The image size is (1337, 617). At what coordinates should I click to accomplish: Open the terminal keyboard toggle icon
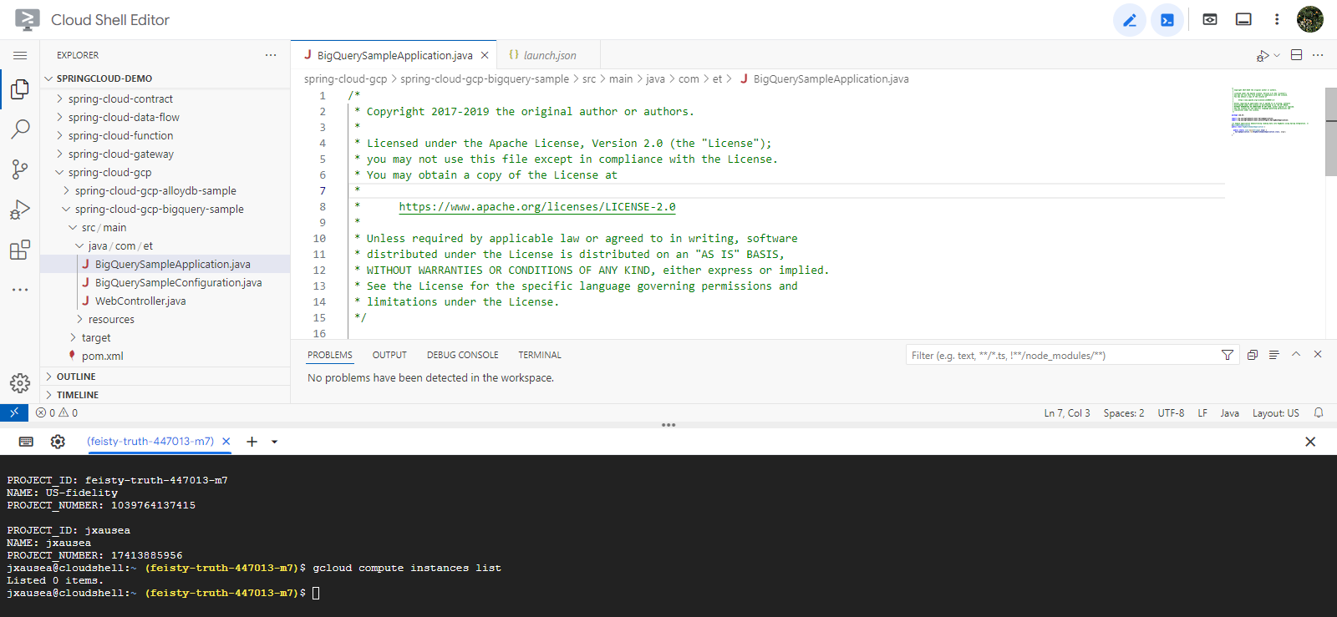point(26,442)
